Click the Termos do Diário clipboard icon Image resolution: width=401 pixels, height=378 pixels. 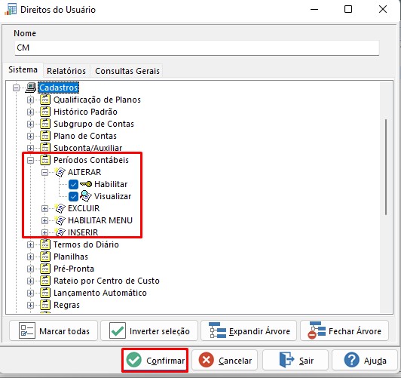[45, 244]
